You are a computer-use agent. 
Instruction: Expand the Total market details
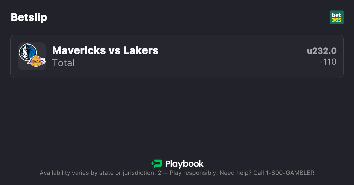63,63
